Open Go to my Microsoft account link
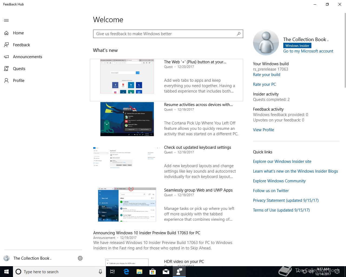This screenshot has height=277, width=346. click(308, 51)
